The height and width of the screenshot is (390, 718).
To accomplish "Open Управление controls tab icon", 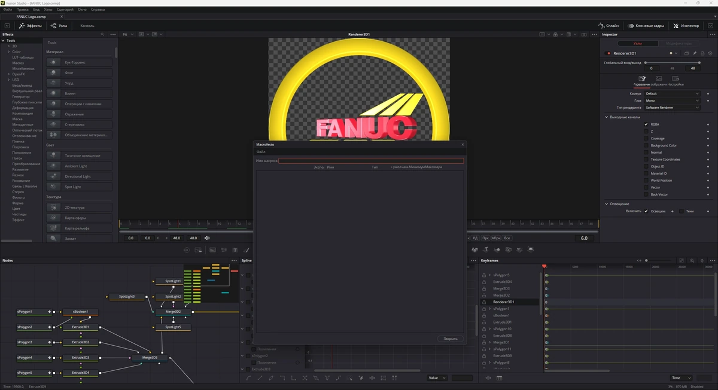I will pyautogui.click(x=642, y=78).
